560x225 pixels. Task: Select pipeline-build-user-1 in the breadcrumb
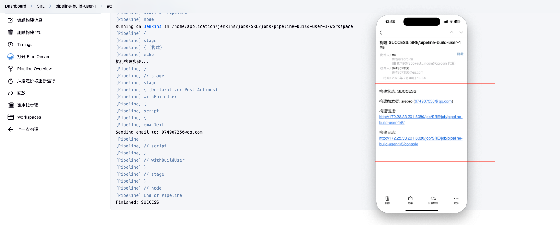click(x=76, y=6)
